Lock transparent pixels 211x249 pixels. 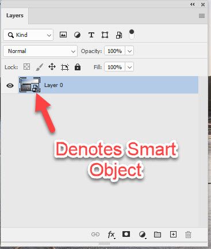[x=26, y=67]
